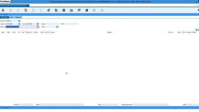Click the Доп.№ column header
The height and width of the screenshot is (112, 199).
tap(47, 32)
